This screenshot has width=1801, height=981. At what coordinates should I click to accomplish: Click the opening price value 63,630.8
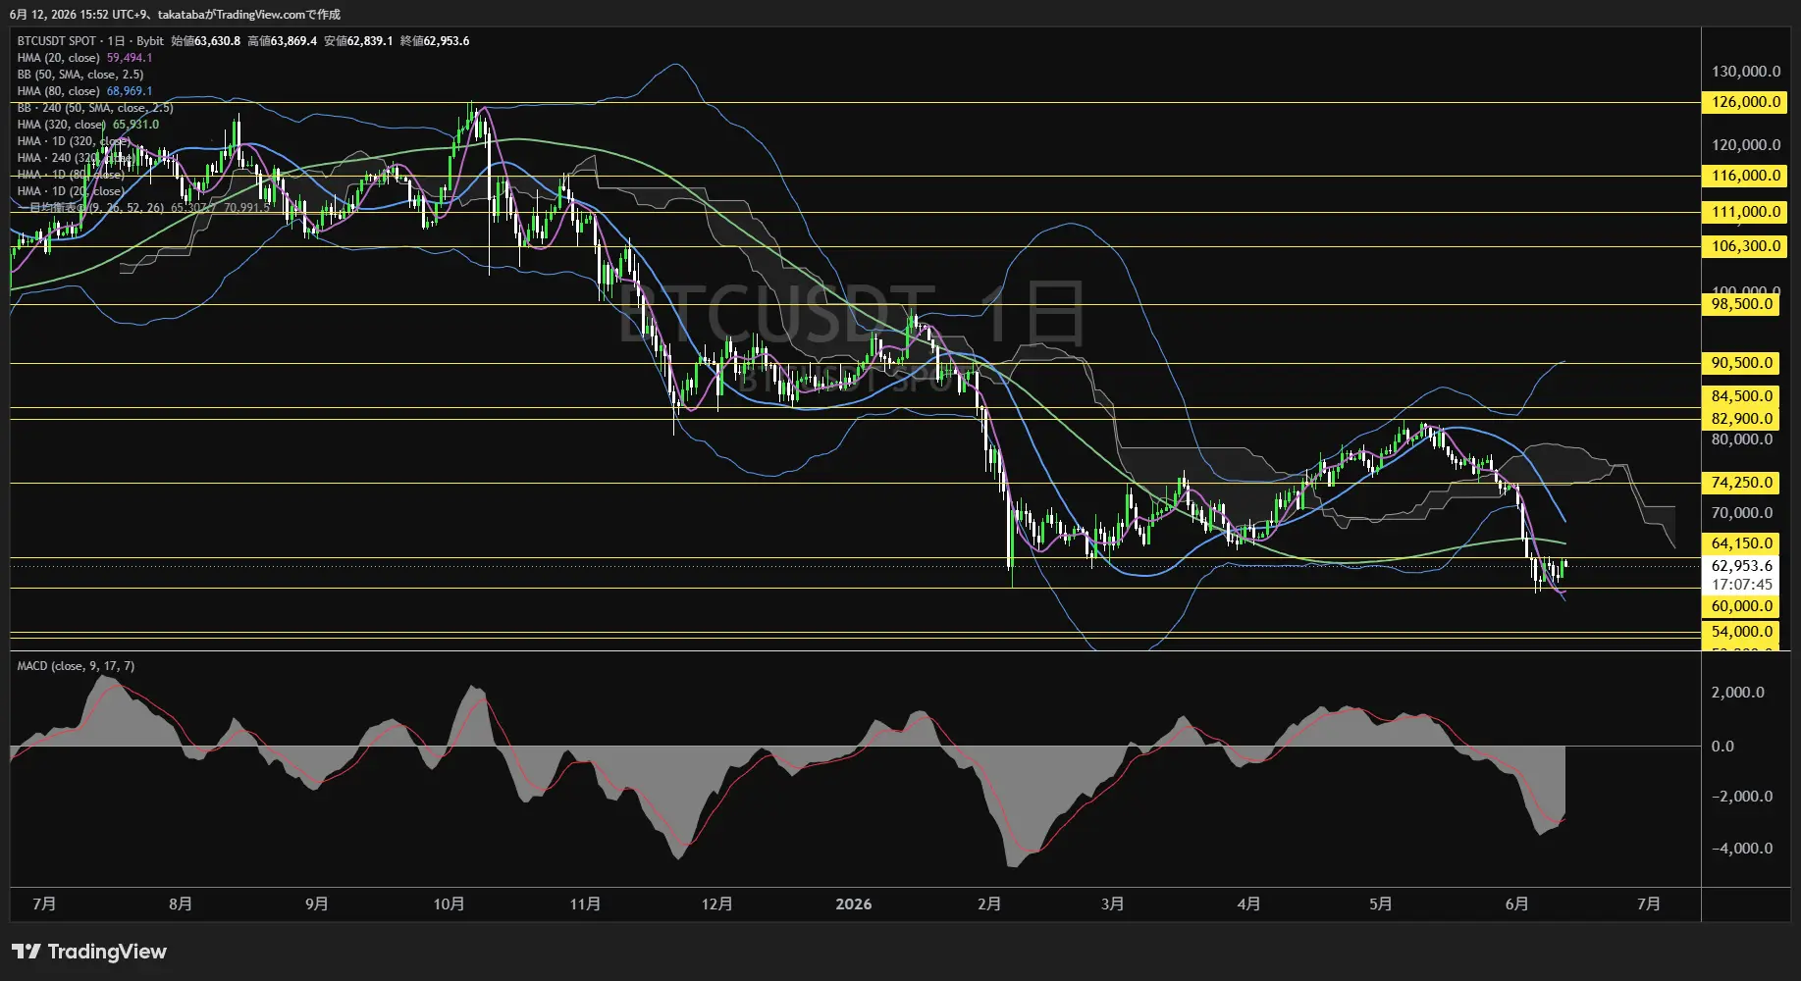point(217,41)
